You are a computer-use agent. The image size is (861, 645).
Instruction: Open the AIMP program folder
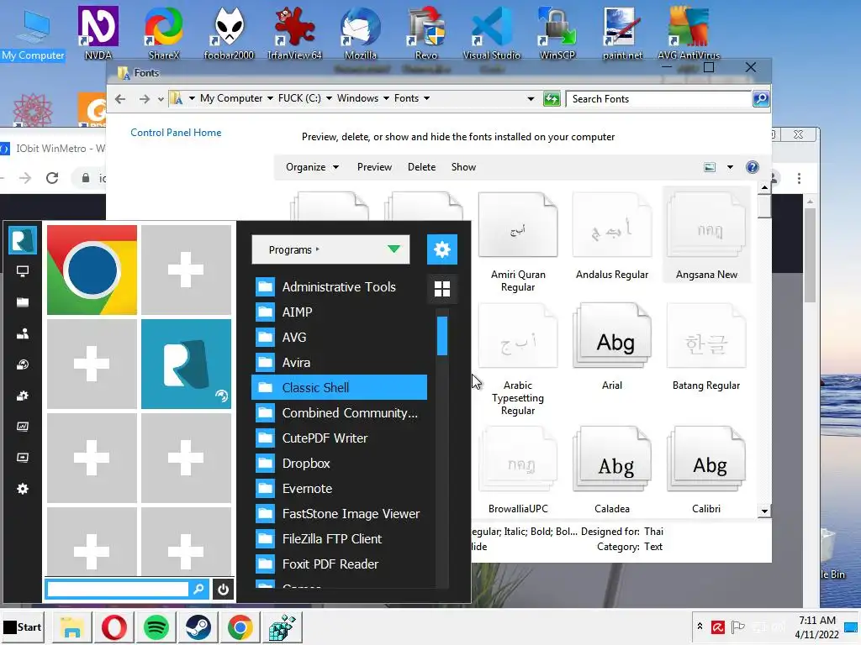coord(339,312)
